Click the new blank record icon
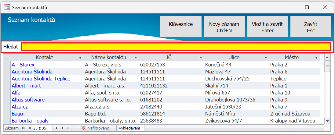The image size is (335, 135). [x=69, y=128]
